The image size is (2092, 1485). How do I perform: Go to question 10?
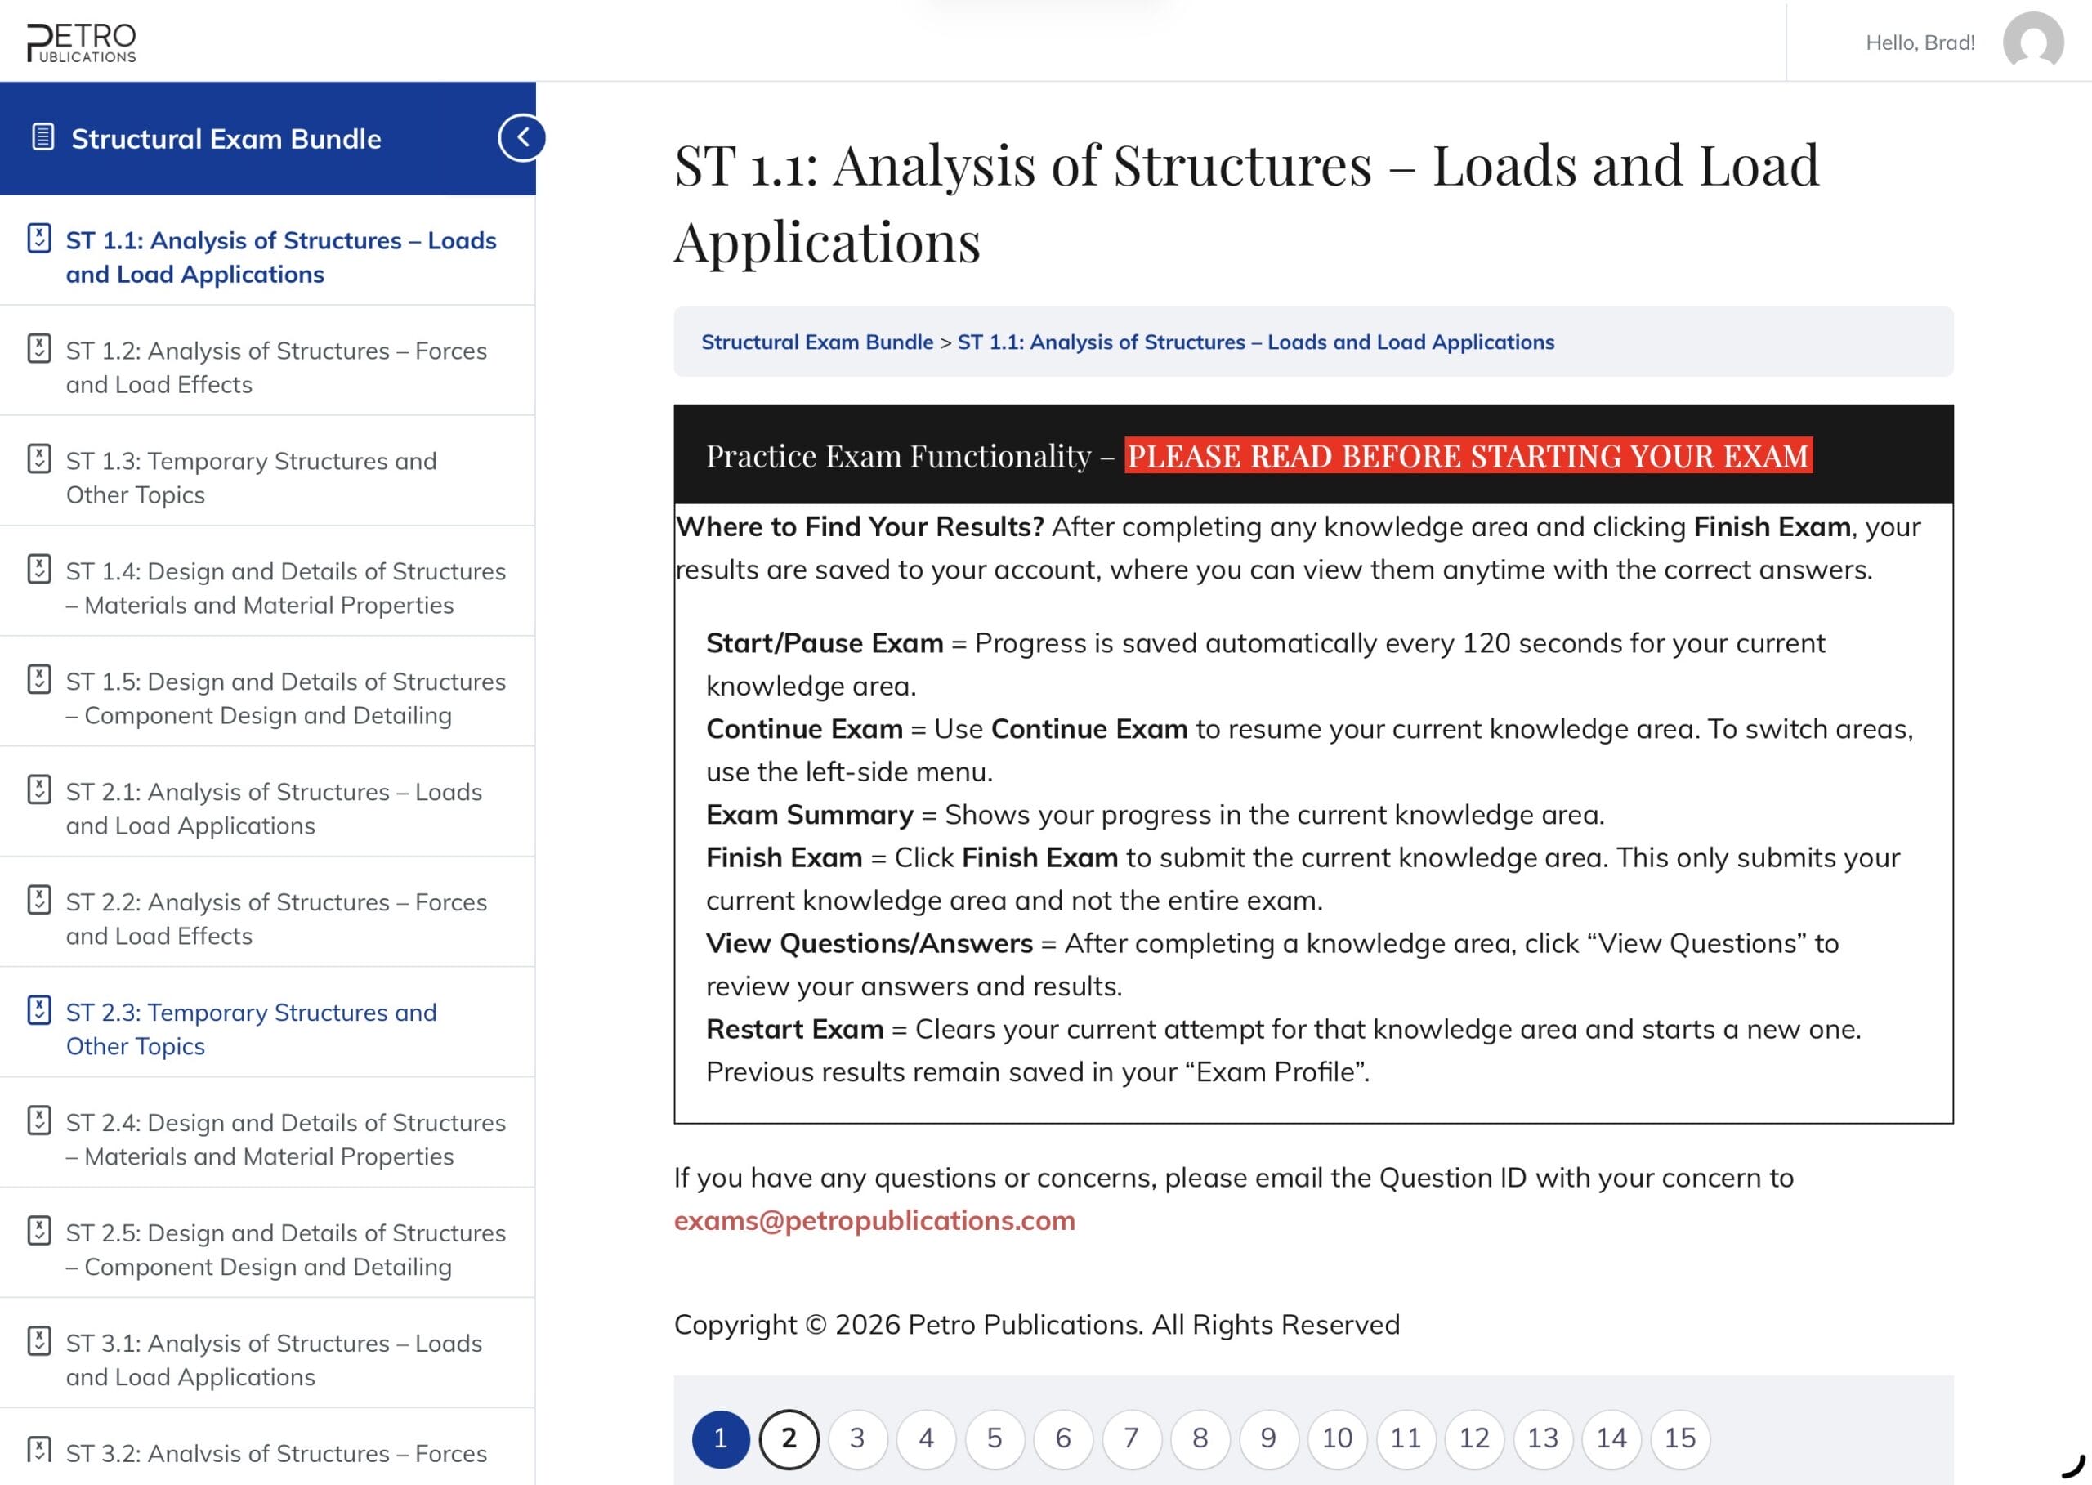tap(1338, 1439)
